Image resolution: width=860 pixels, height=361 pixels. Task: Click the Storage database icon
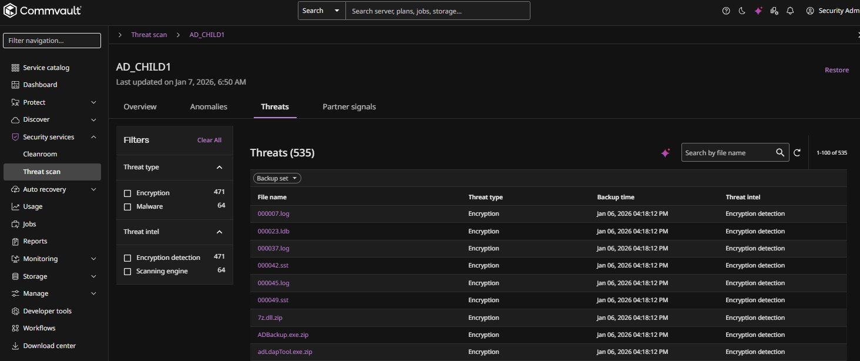pos(15,276)
